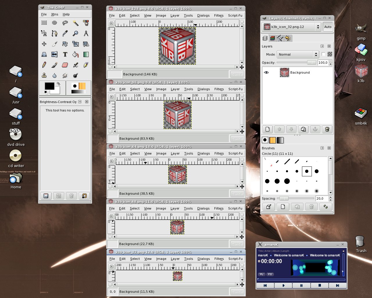Select the Paths pen tool
Viewport: 372px width, 298px height.
tap(55, 33)
